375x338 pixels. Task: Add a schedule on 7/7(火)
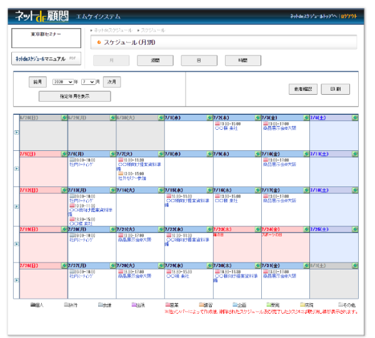(x=161, y=154)
